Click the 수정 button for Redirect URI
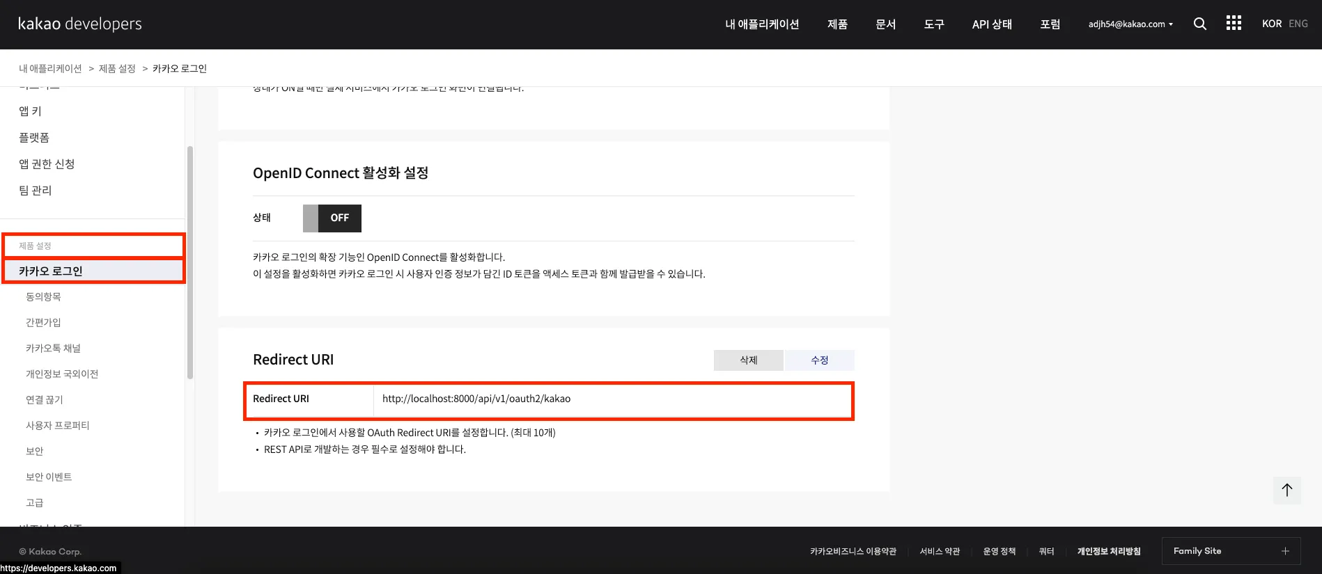Screen dimensions: 1322x574 tap(820, 360)
